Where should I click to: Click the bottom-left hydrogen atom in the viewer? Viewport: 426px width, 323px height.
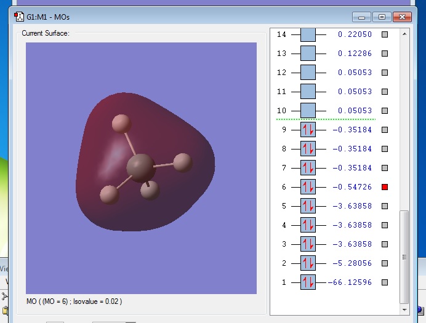click(x=110, y=194)
